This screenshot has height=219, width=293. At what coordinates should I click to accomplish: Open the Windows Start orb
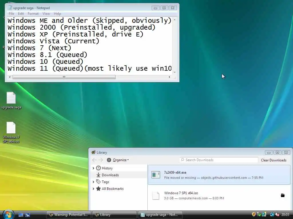tap(8, 215)
